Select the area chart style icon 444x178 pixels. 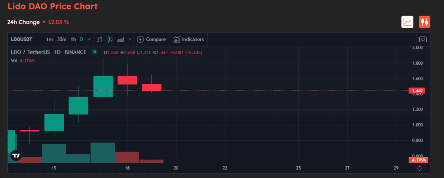click(x=121, y=40)
